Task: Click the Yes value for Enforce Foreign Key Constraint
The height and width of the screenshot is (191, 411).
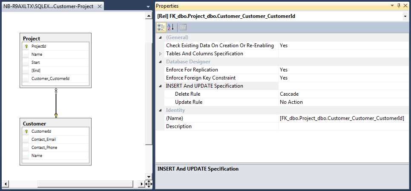Action: [x=284, y=78]
